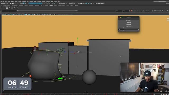The height and width of the screenshot is (95, 169).
Task: Click grid-pattern icon on Custom shelf
Action: pyautogui.click(x=7, y=8)
